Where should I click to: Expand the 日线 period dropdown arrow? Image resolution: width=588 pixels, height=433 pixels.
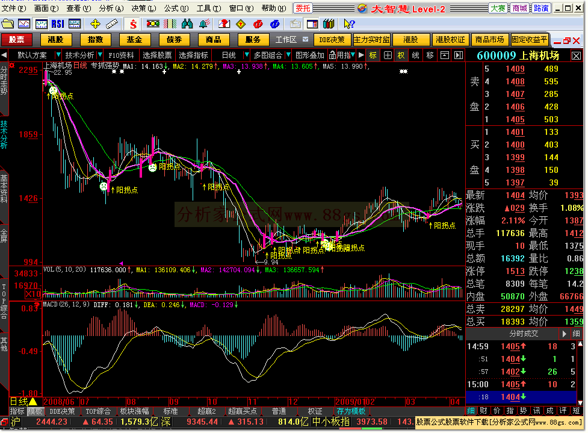pos(247,55)
